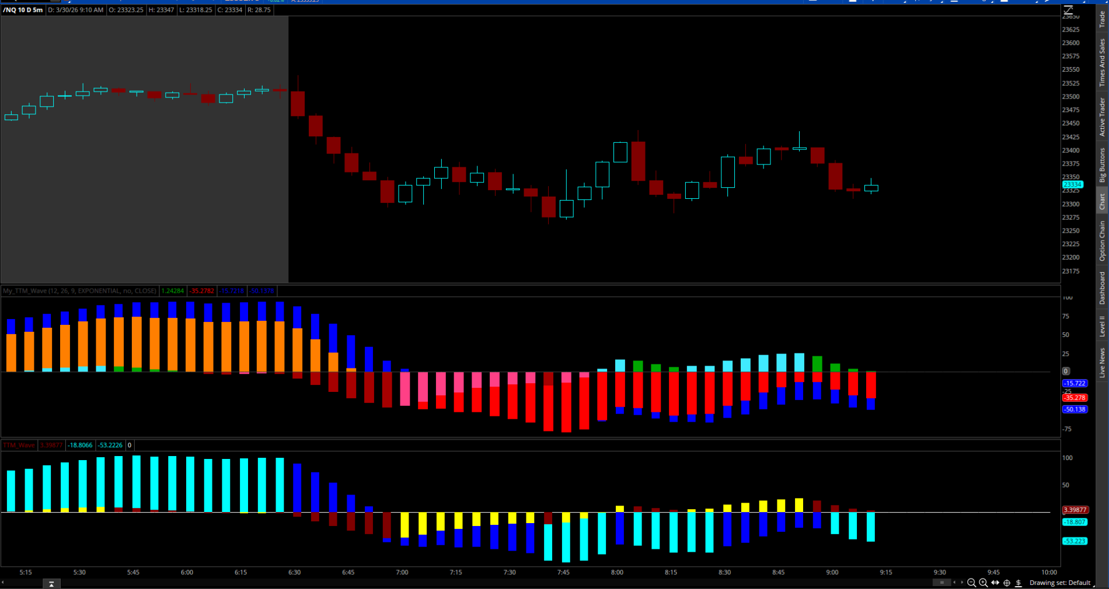Show the Live News panel
The image size is (1109, 589).
pyautogui.click(x=1101, y=360)
